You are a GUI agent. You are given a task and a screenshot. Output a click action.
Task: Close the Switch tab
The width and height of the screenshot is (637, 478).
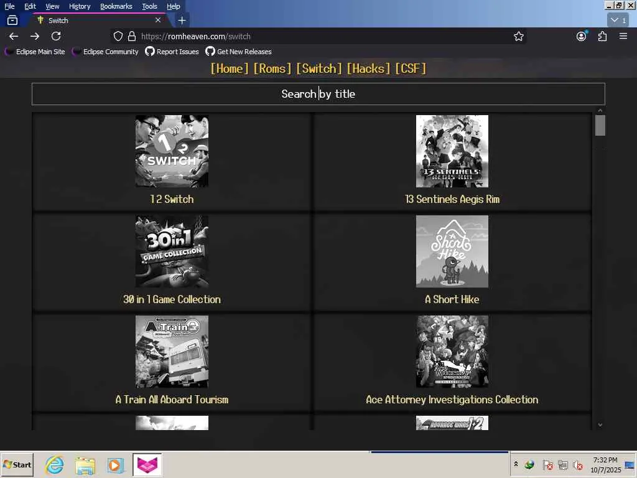pos(158,20)
